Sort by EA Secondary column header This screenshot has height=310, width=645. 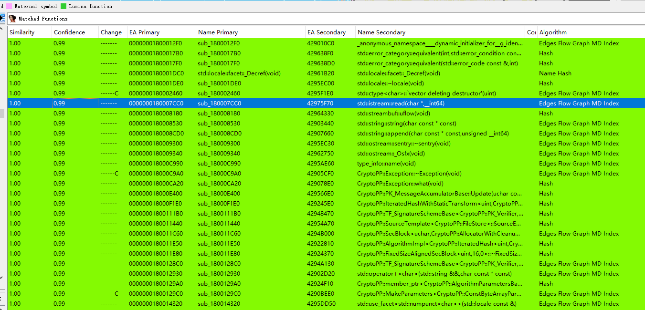[326, 32]
